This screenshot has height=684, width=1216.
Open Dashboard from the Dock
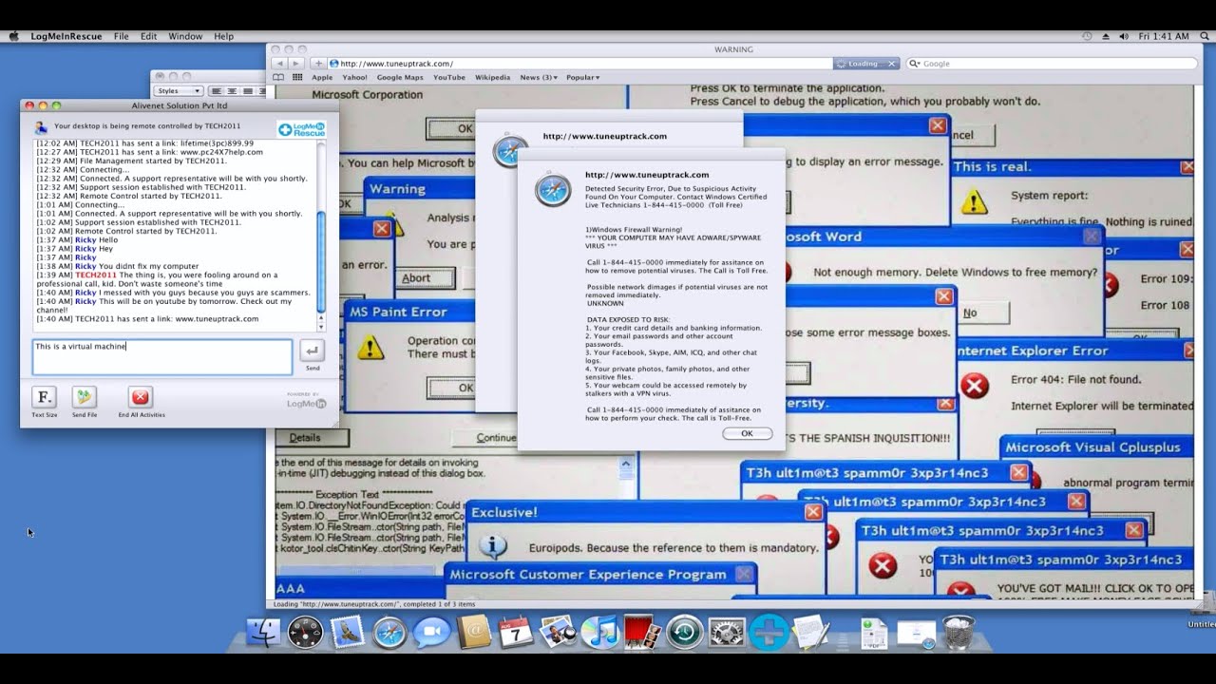[x=306, y=632]
